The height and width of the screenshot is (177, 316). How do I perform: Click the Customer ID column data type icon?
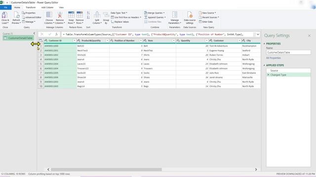pos(46,40)
